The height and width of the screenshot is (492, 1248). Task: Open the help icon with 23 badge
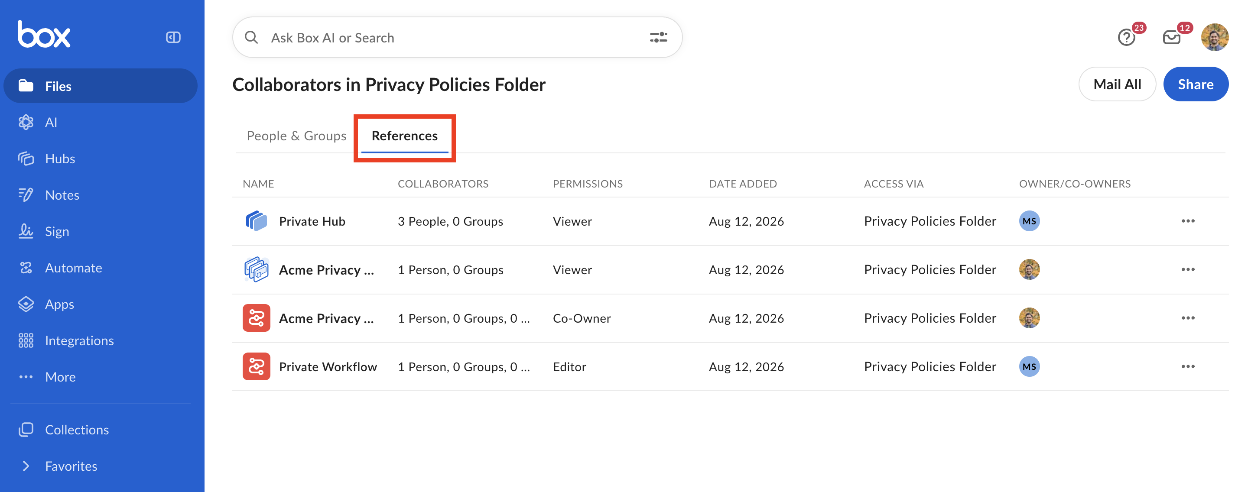point(1126,37)
